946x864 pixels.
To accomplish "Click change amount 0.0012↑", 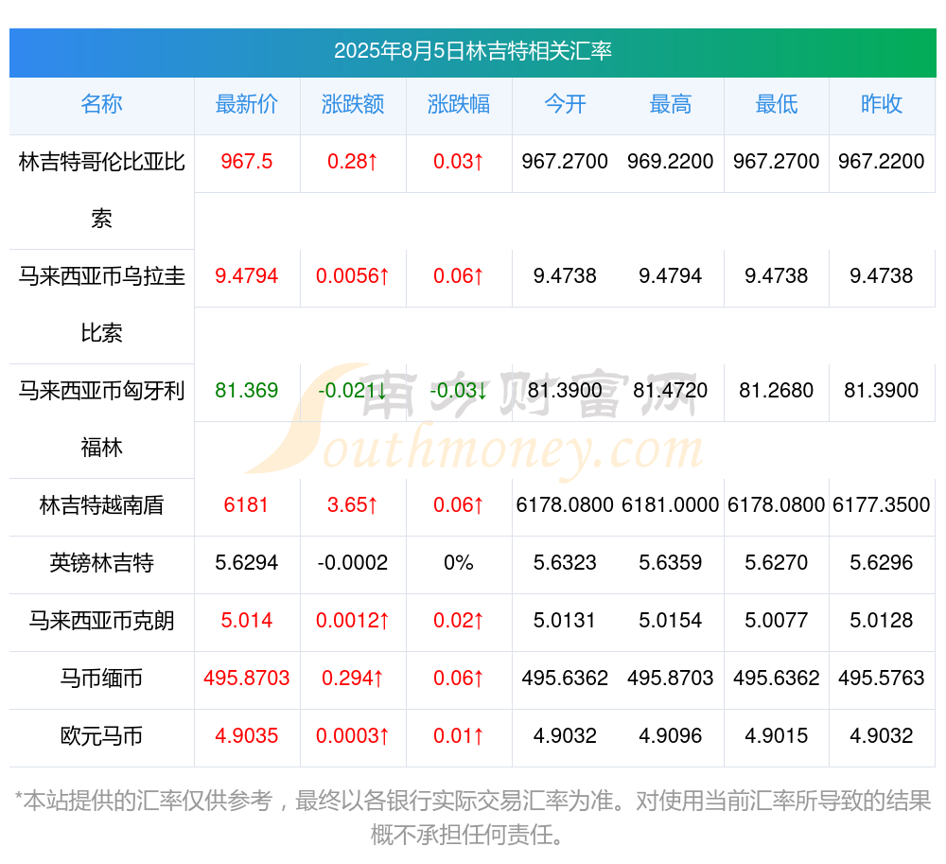I will coord(352,620).
